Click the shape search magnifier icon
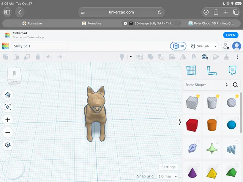243x182 pixels. coord(235,85)
